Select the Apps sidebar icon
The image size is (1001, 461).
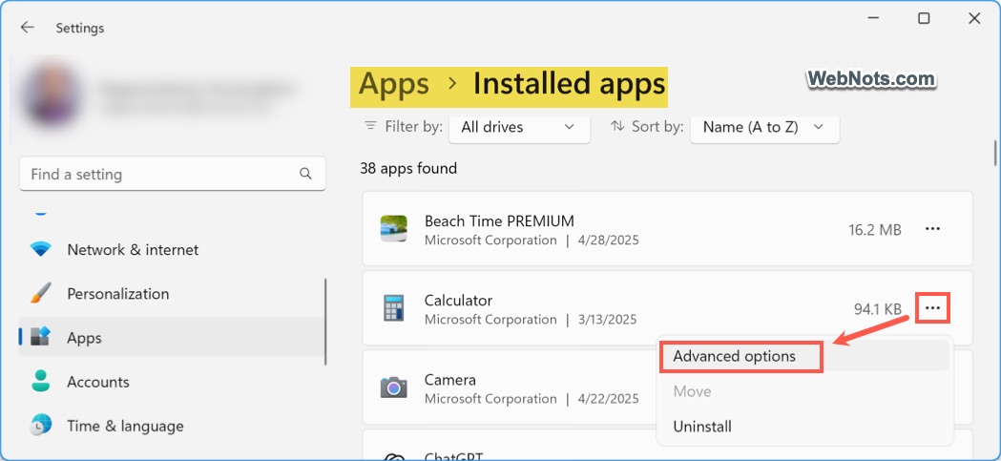[x=41, y=337]
